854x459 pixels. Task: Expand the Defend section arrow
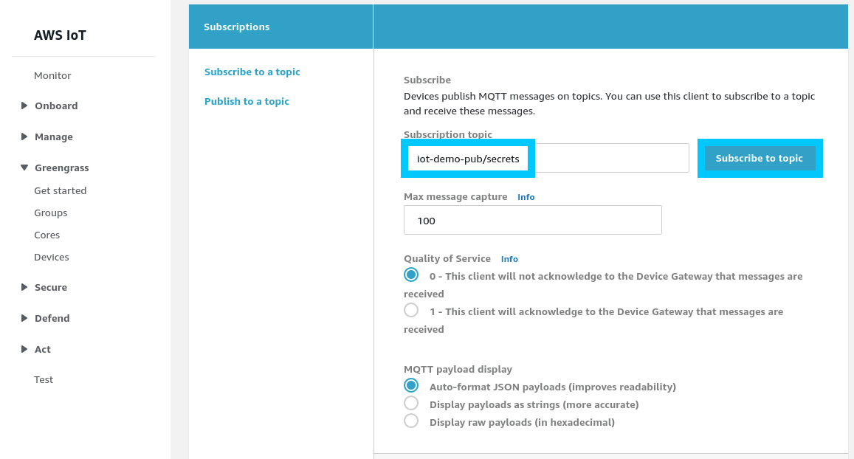point(25,318)
